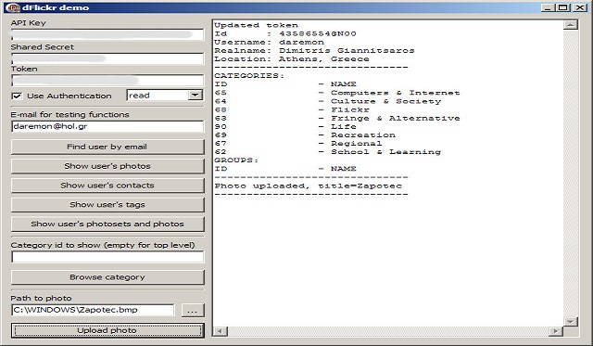Click the dFlickr app icon in title bar
Viewport: 593px width, 346px height.
pos(12,7)
